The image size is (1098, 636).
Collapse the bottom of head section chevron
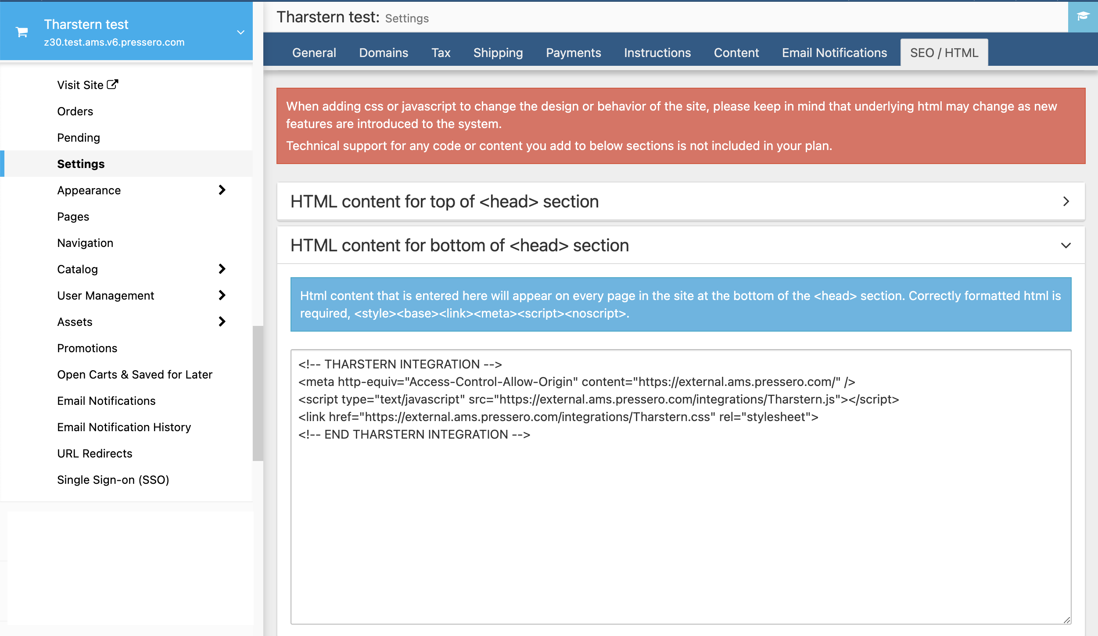pyautogui.click(x=1066, y=245)
